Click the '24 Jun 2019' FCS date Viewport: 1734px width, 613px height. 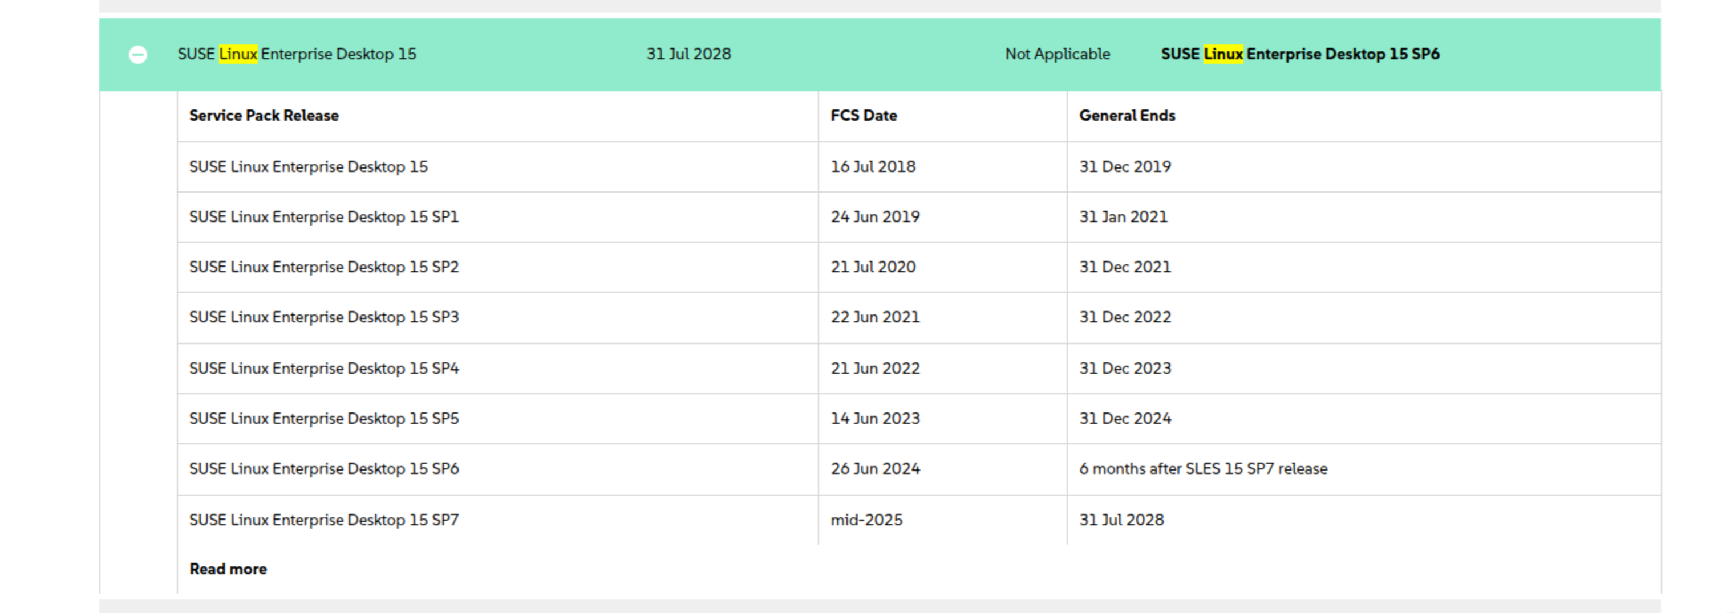[875, 217]
